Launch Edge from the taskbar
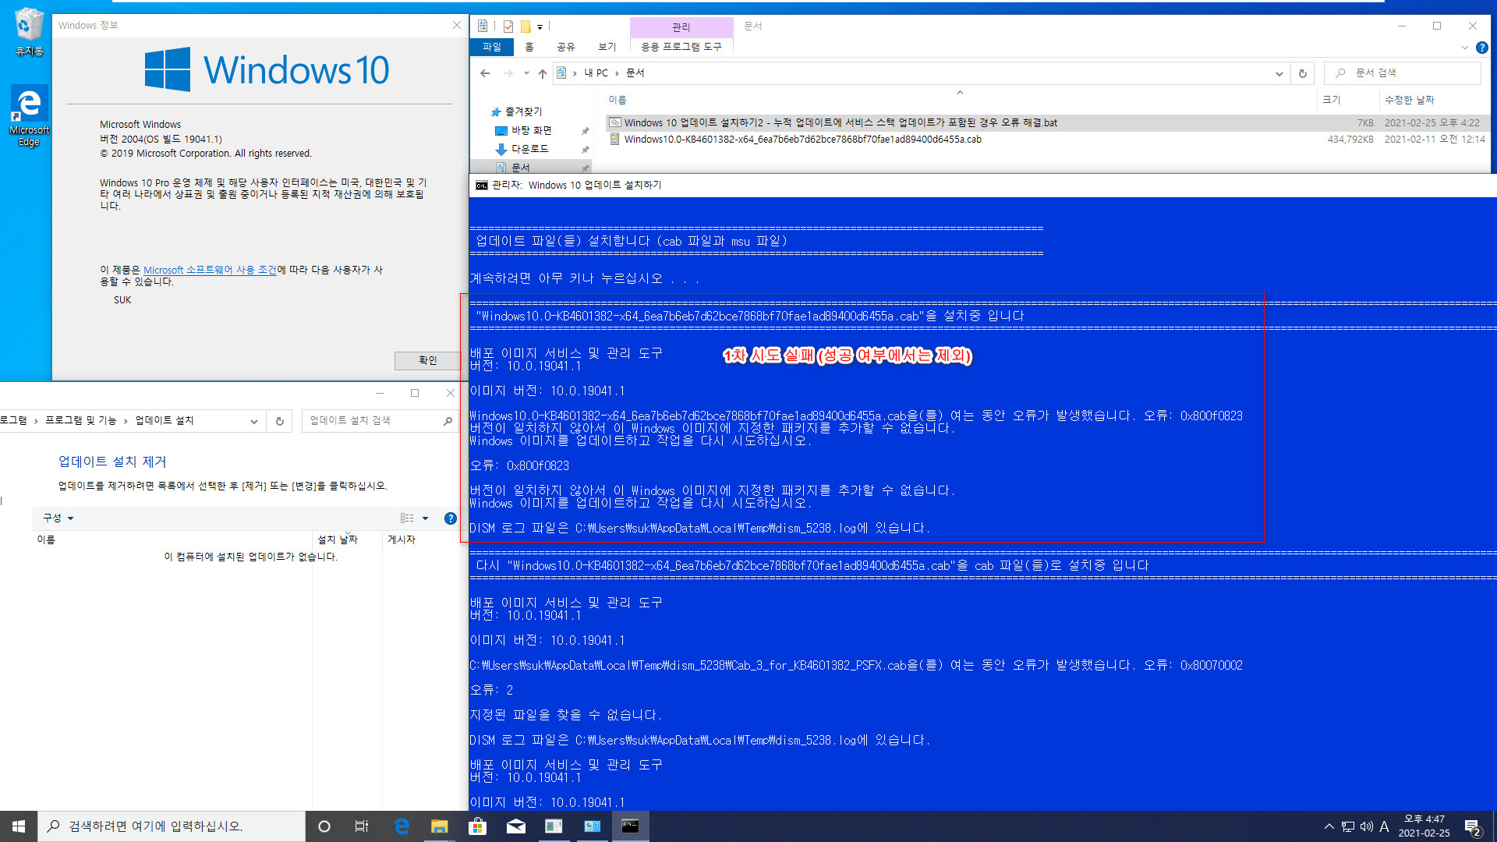This screenshot has height=842, width=1497. [402, 826]
